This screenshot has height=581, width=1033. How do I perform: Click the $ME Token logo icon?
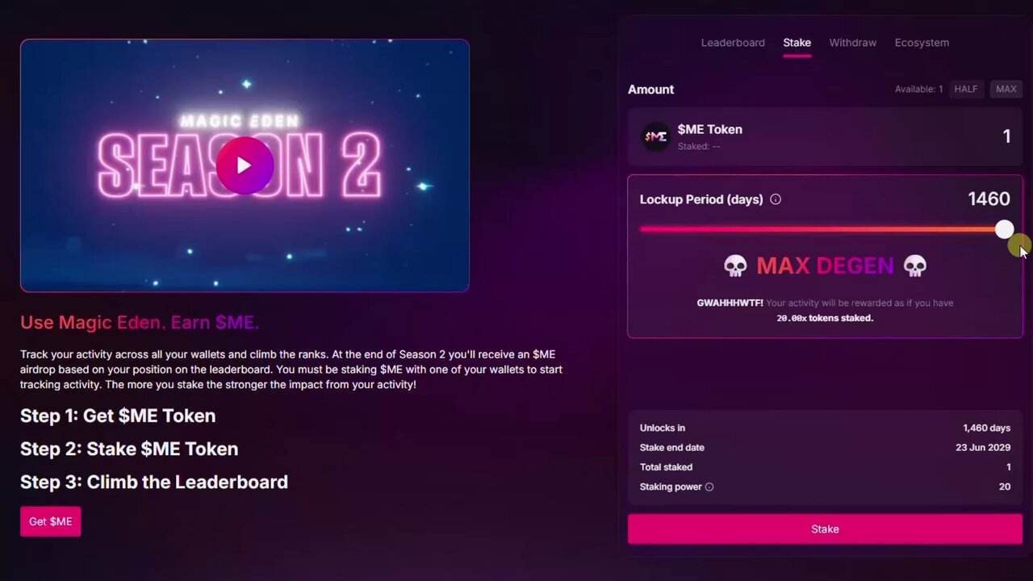pos(655,136)
